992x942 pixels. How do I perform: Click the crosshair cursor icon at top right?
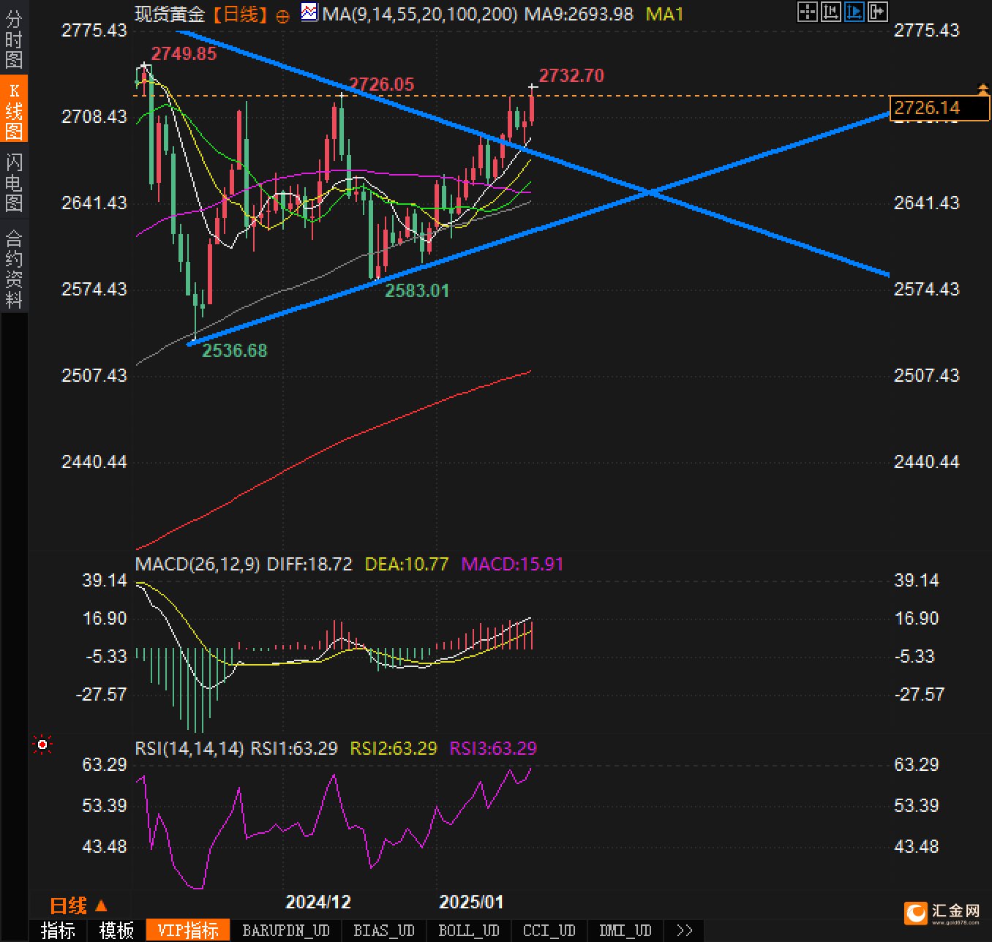click(x=807, y=11)
